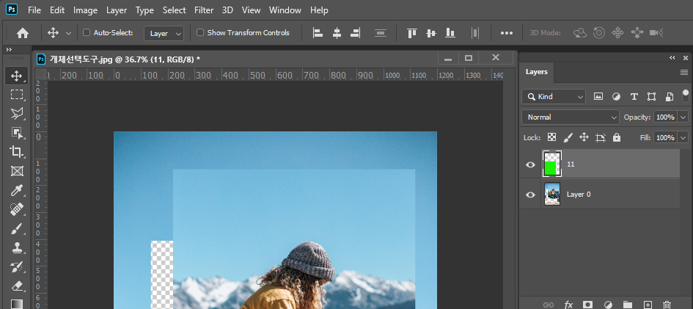Select the Clone Stamp tool
This screenshot has width=693, height=309.
tap(17, 247)
